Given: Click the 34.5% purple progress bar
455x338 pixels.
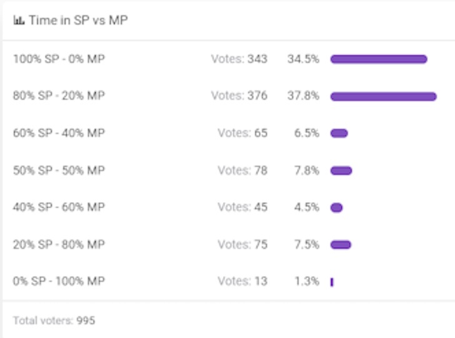Looking at the screenshot, I should [x=379, y=59].
